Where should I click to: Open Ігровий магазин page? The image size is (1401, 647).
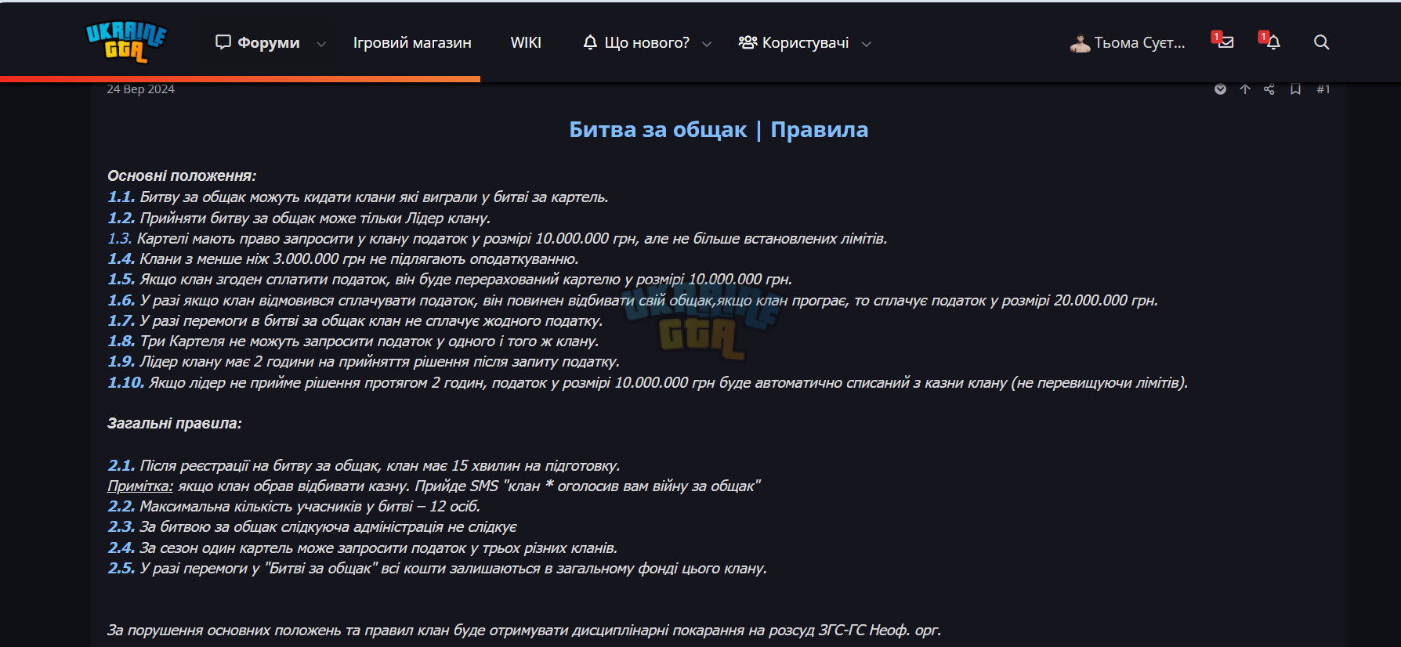[x=412, y=42]
